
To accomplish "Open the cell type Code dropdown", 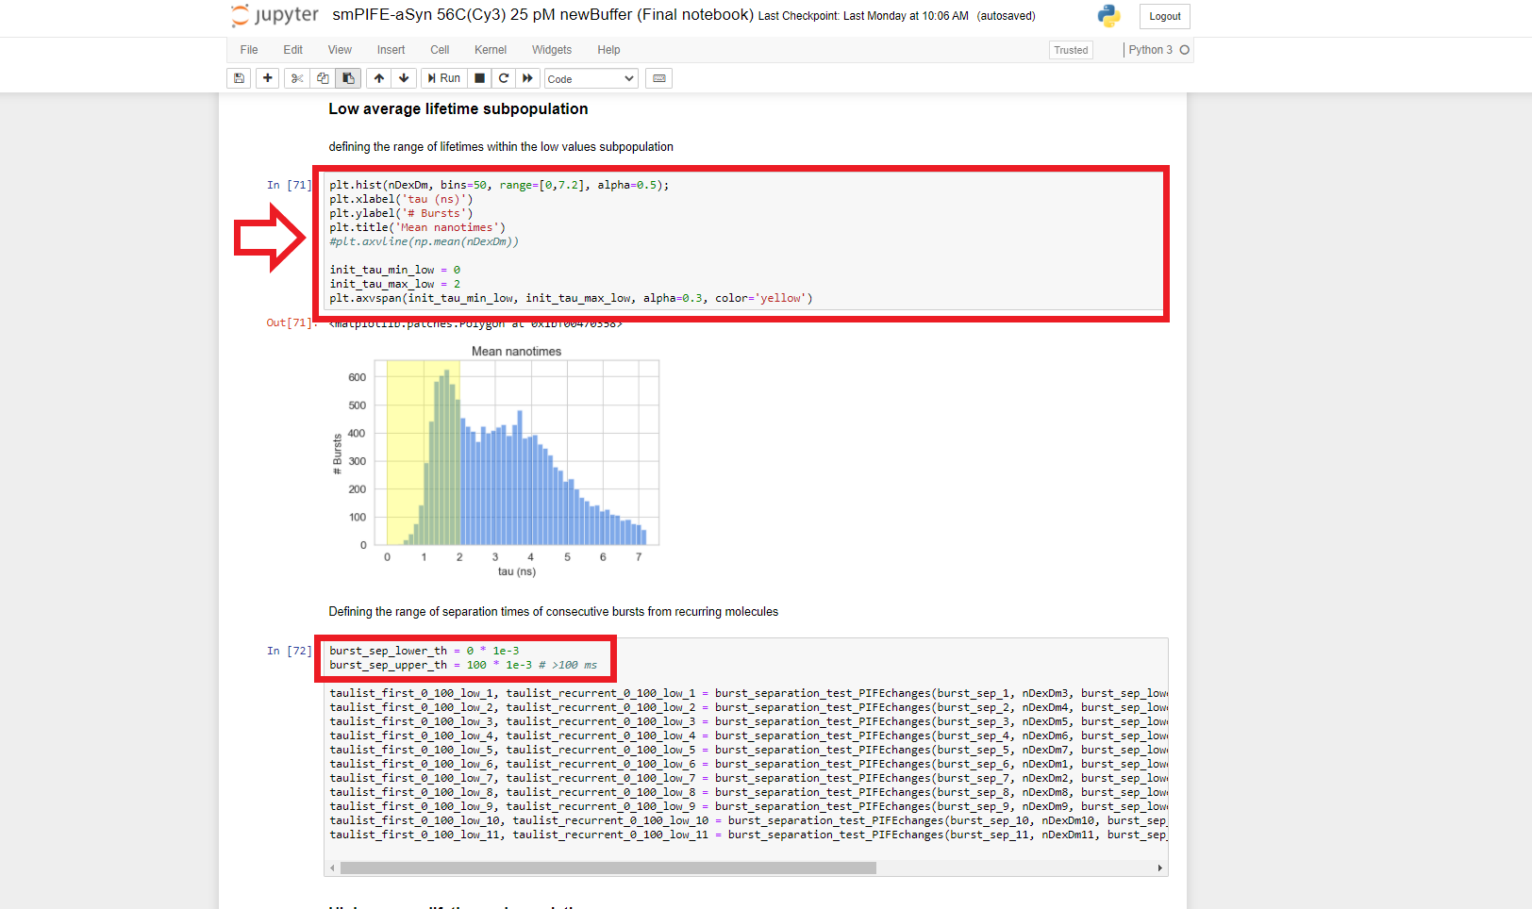I will pyautogui.click(x=591, y=79).
